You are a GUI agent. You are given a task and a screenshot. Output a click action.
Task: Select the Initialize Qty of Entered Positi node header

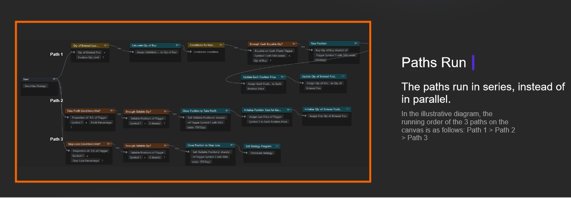(327, 109)
